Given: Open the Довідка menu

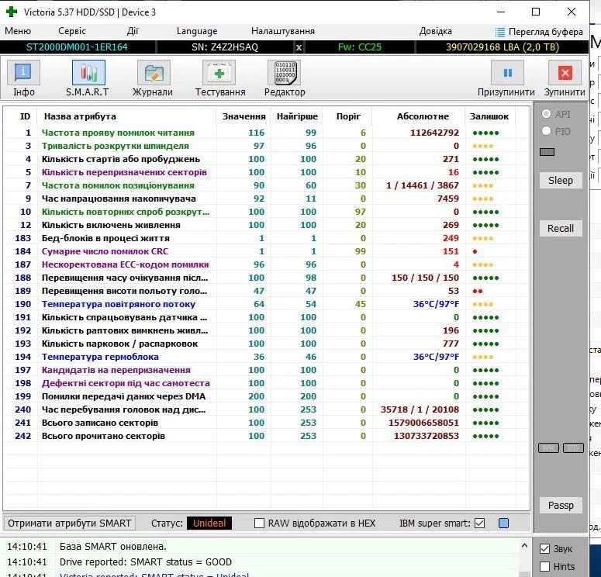Looking at the screenshot, I should (x=435, y=31).
